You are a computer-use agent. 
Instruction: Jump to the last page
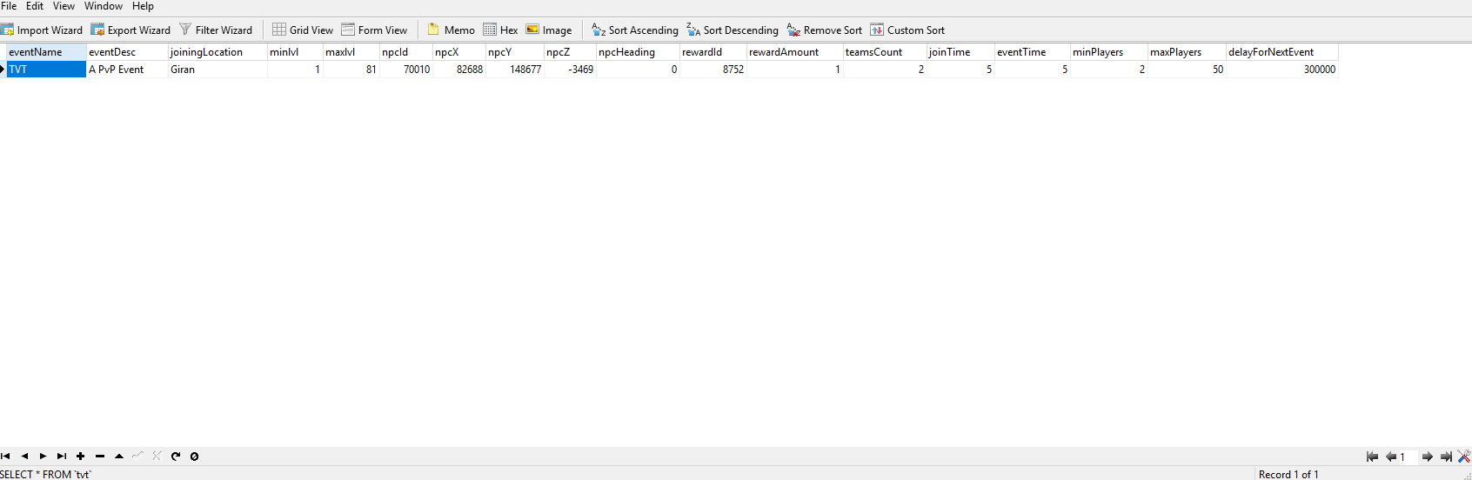coord(1446,457)
